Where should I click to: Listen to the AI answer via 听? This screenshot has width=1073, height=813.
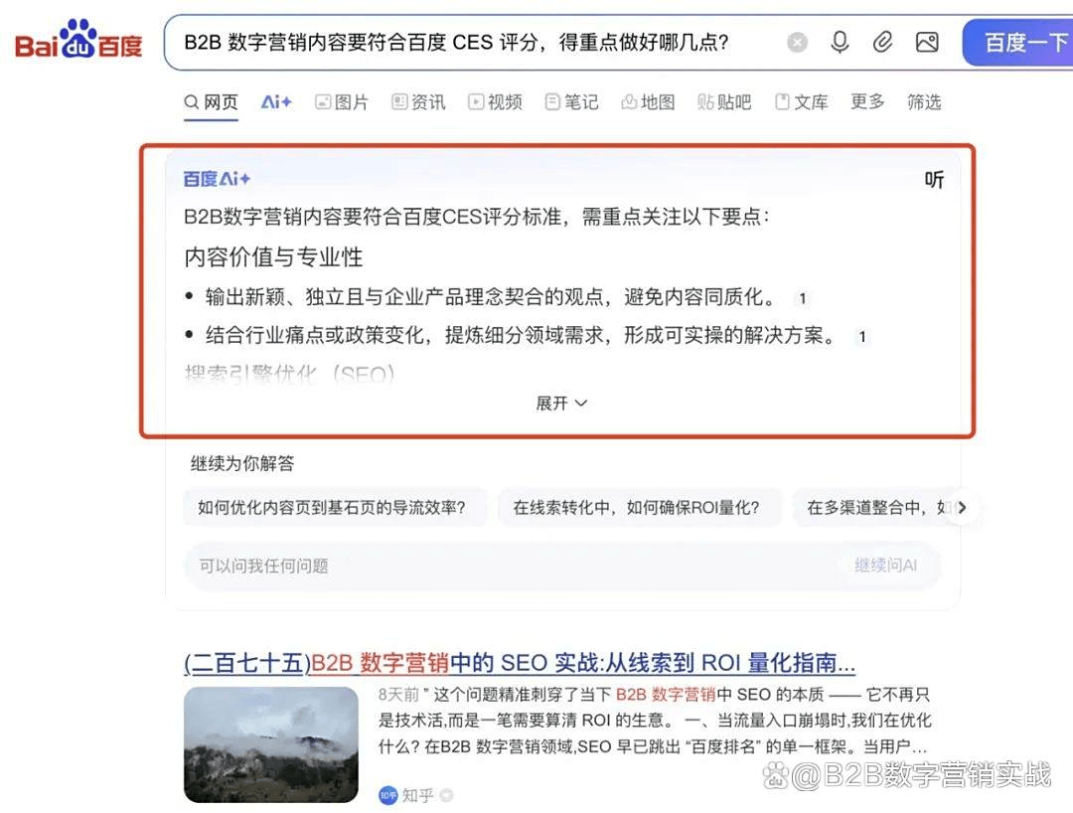click(934, 179)
